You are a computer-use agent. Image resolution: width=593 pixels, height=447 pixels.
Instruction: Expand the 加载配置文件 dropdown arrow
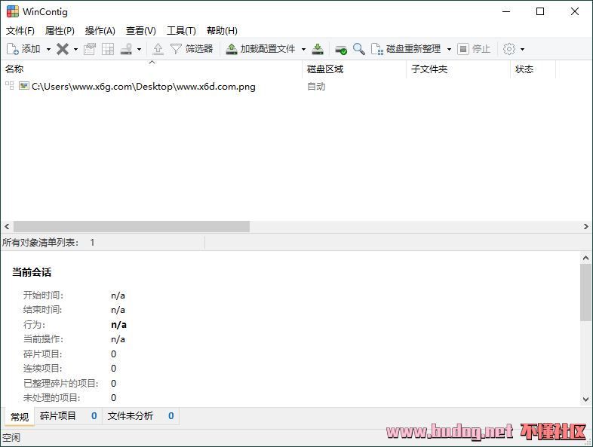[303, 49]
